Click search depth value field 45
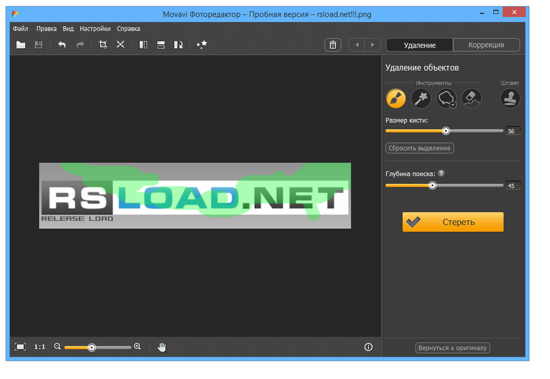 coord(513,186)
